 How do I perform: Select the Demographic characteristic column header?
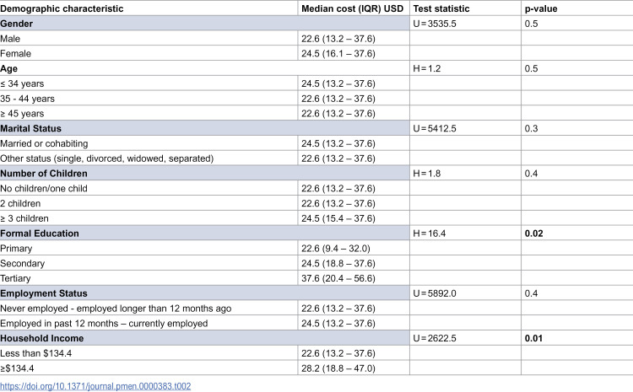coord(62,8)
